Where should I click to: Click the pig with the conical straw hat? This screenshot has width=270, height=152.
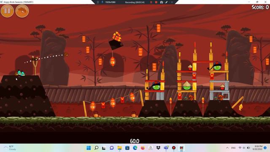pyautogui.click(x=187, y=86)
